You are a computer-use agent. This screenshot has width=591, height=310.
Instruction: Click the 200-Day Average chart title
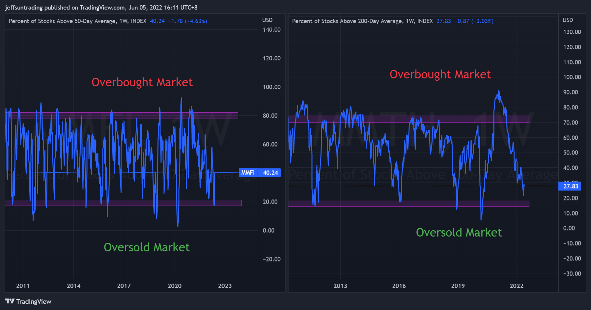362,21
